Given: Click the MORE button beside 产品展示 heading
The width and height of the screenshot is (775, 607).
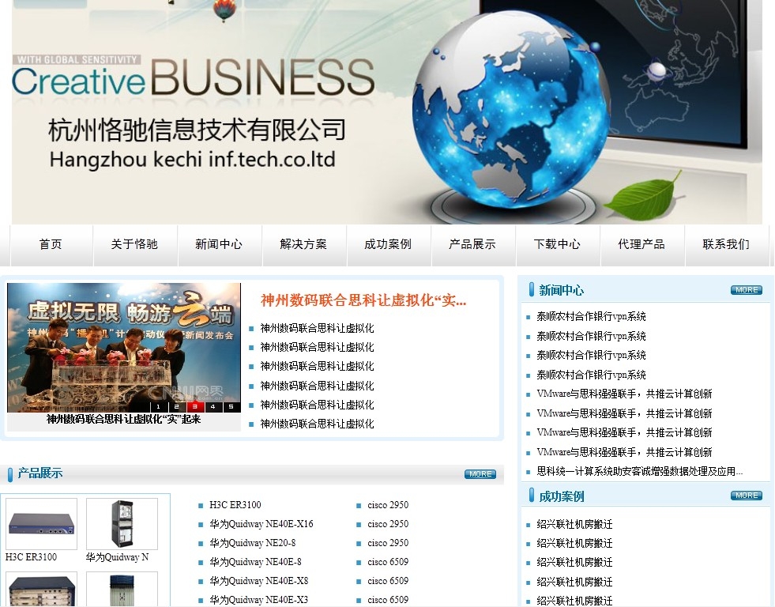Looking at the screenshot, I should coord(480,474).
